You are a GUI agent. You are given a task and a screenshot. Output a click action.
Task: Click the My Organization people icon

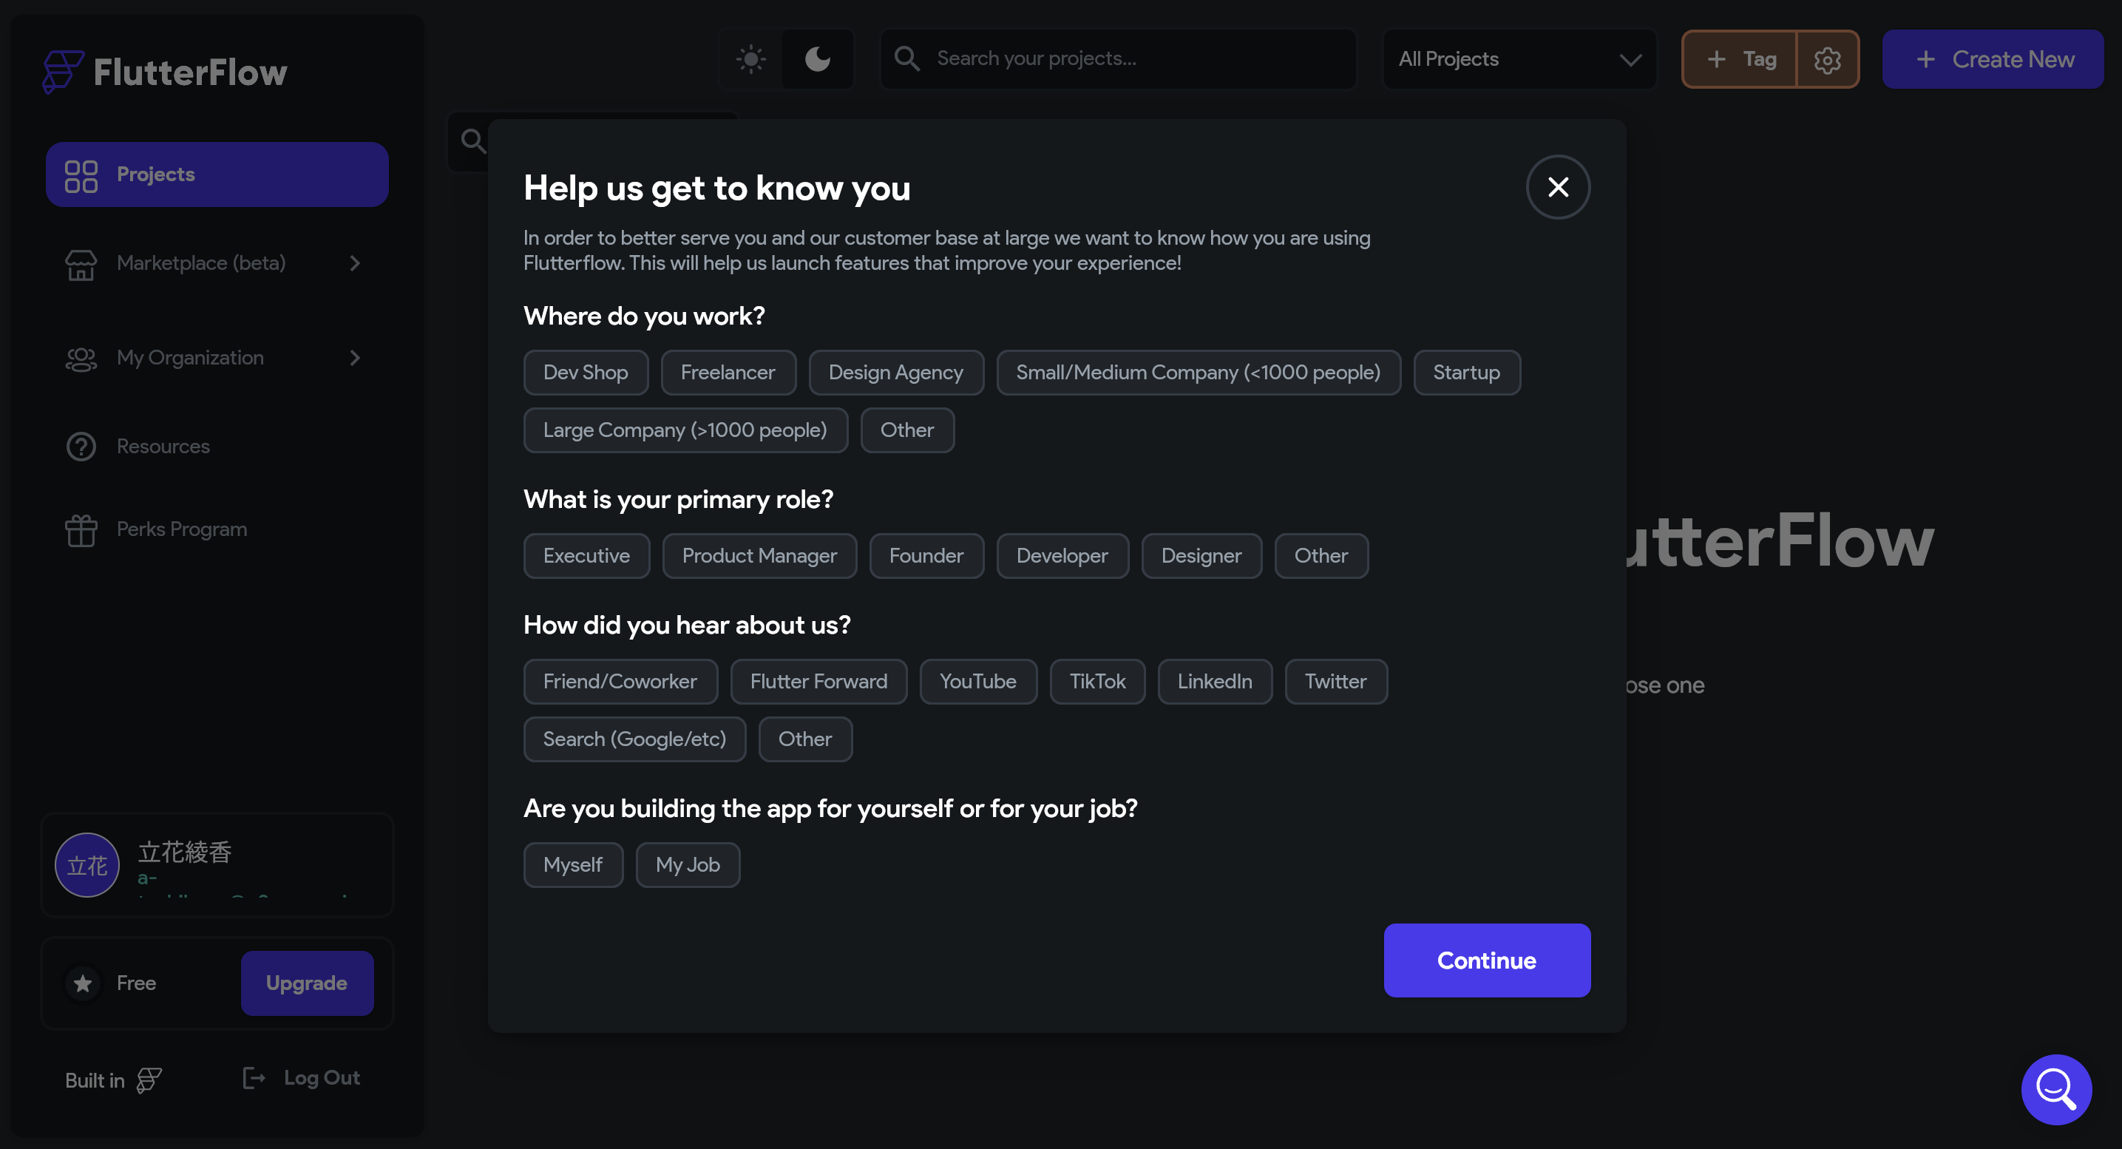(x=81, y=359)
